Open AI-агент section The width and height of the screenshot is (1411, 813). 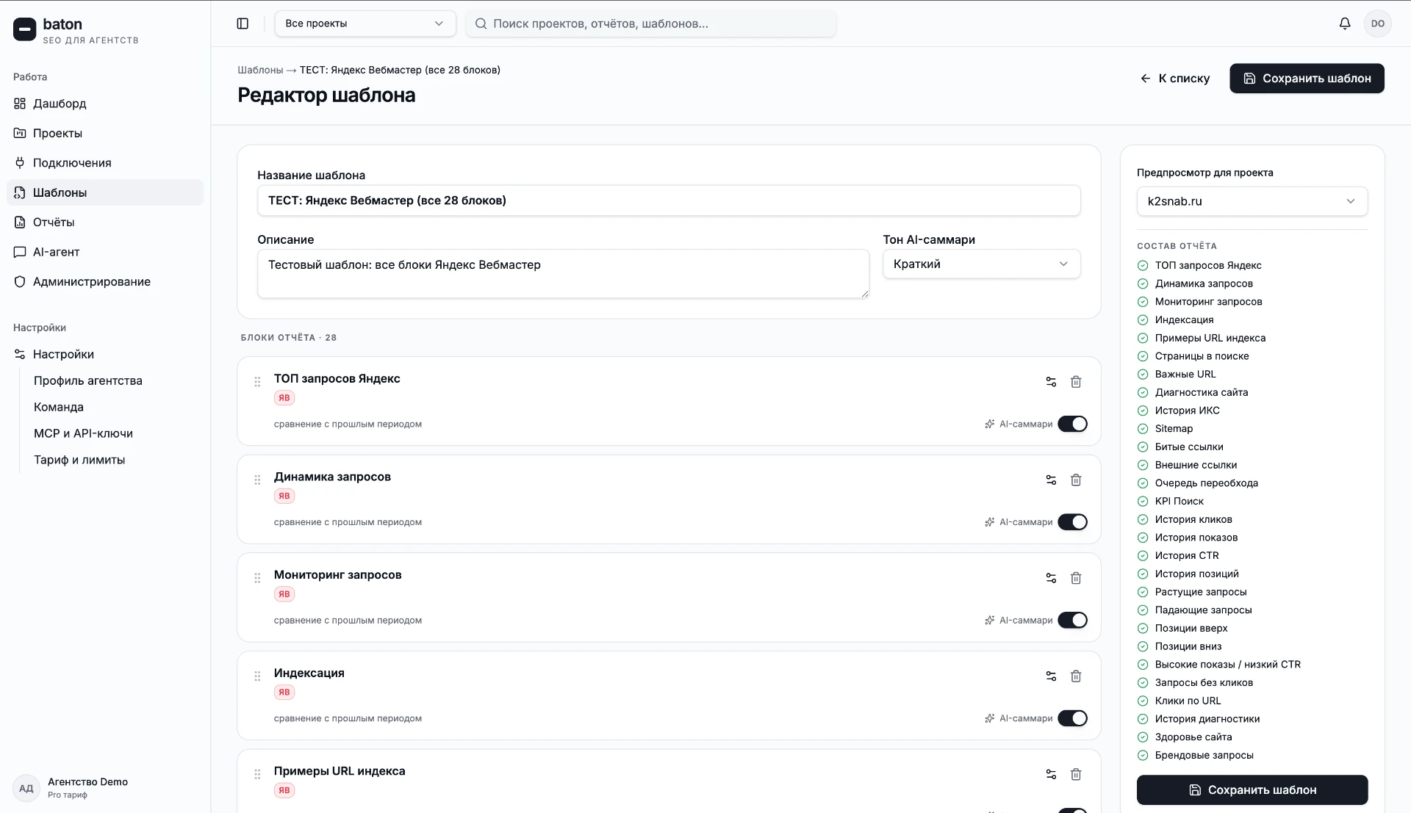tap(105, 252)
